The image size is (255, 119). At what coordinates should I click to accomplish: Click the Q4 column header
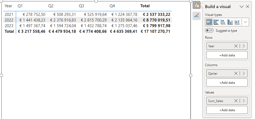click(x=112, y=6)
